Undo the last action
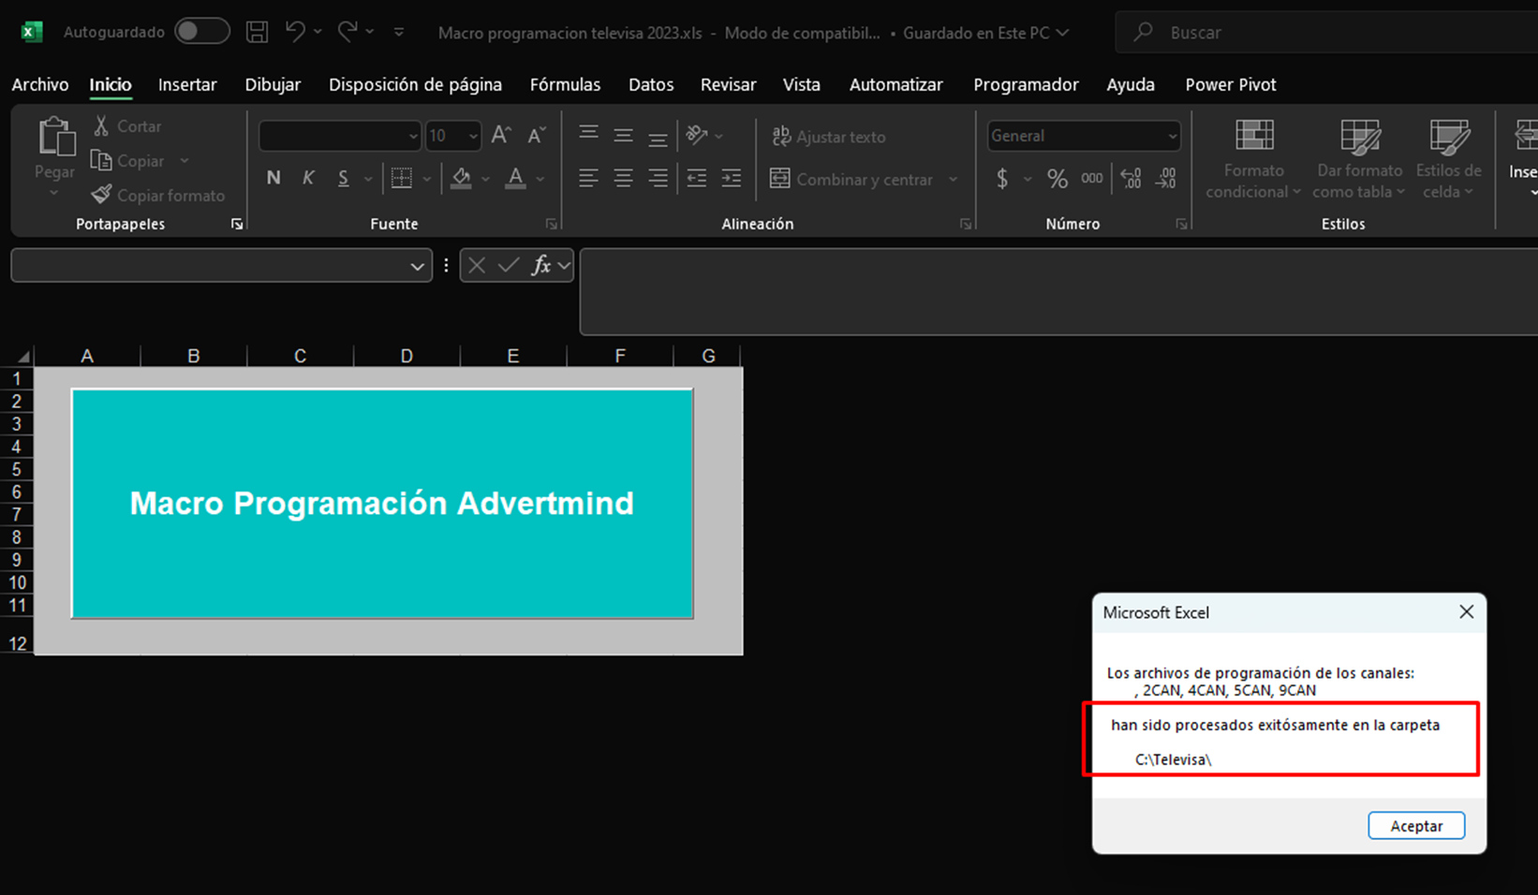This screenshot has height=895, width=1538. click(x=295, y=32)
